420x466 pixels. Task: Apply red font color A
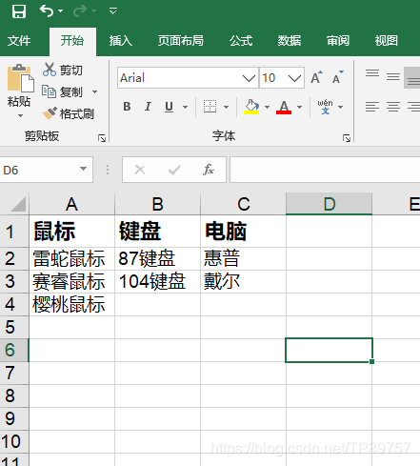[x=284, y=107]
